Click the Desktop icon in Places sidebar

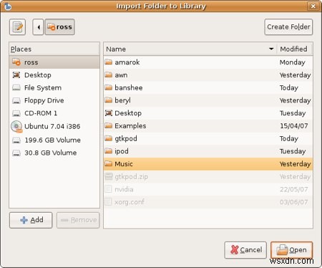tap(16, 75)
